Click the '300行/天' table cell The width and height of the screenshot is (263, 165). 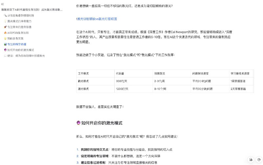coord(133,81)
